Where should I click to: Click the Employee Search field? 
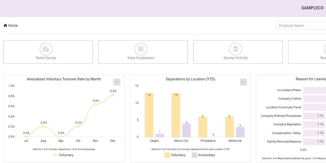301,26
